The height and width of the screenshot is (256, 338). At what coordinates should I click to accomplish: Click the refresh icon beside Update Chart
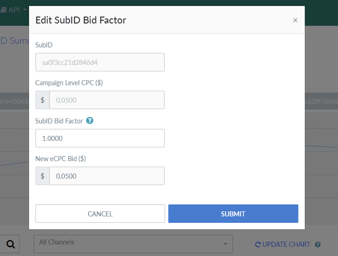coord(258,244)
